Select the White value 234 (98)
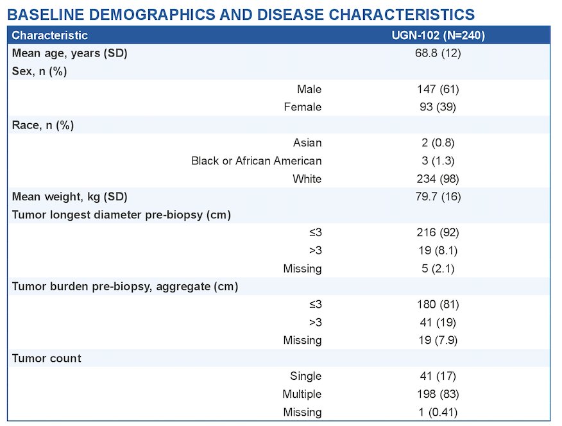This screenshot has height=426, width=562. click(x=438, y=179)
